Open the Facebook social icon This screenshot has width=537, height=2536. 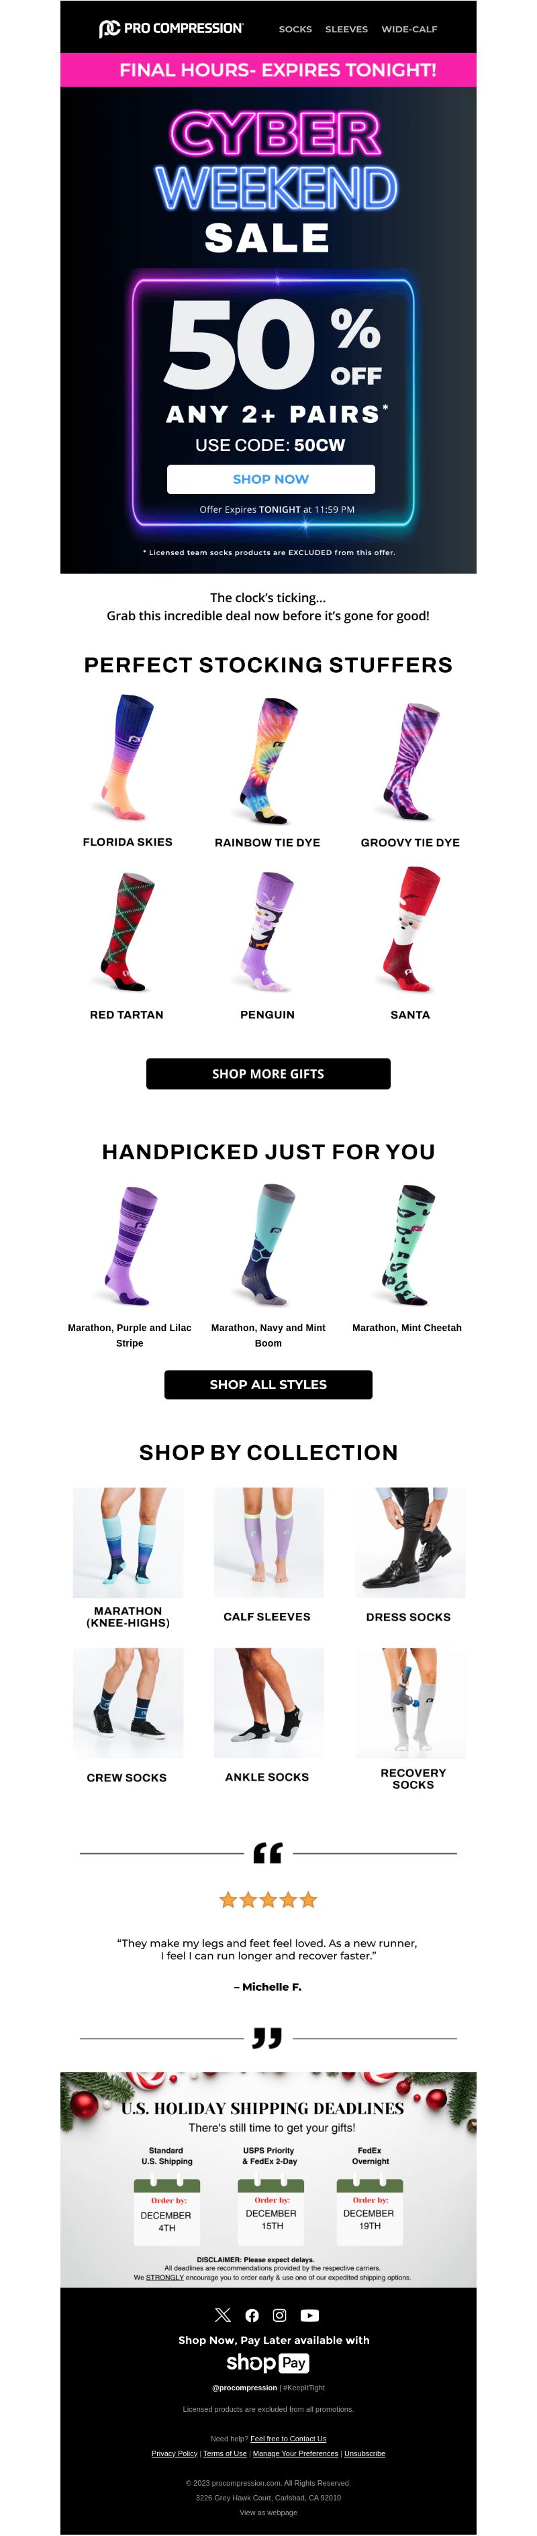click(252, 2315)
